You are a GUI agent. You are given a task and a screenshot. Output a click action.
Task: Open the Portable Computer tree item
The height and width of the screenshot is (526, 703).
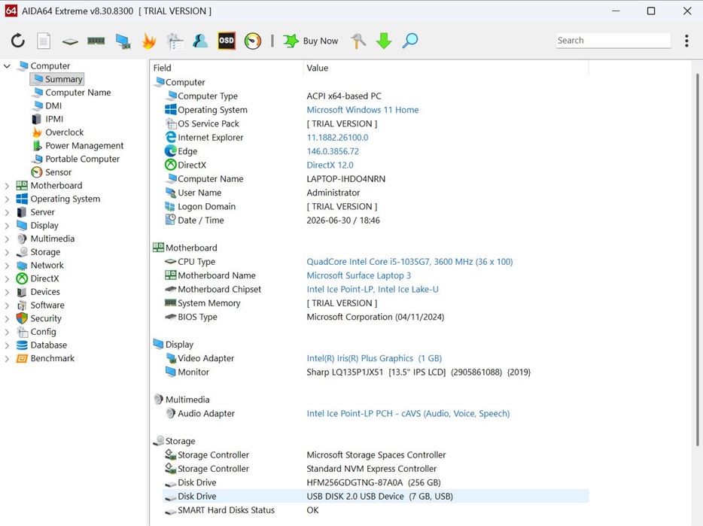click(76, 160)
